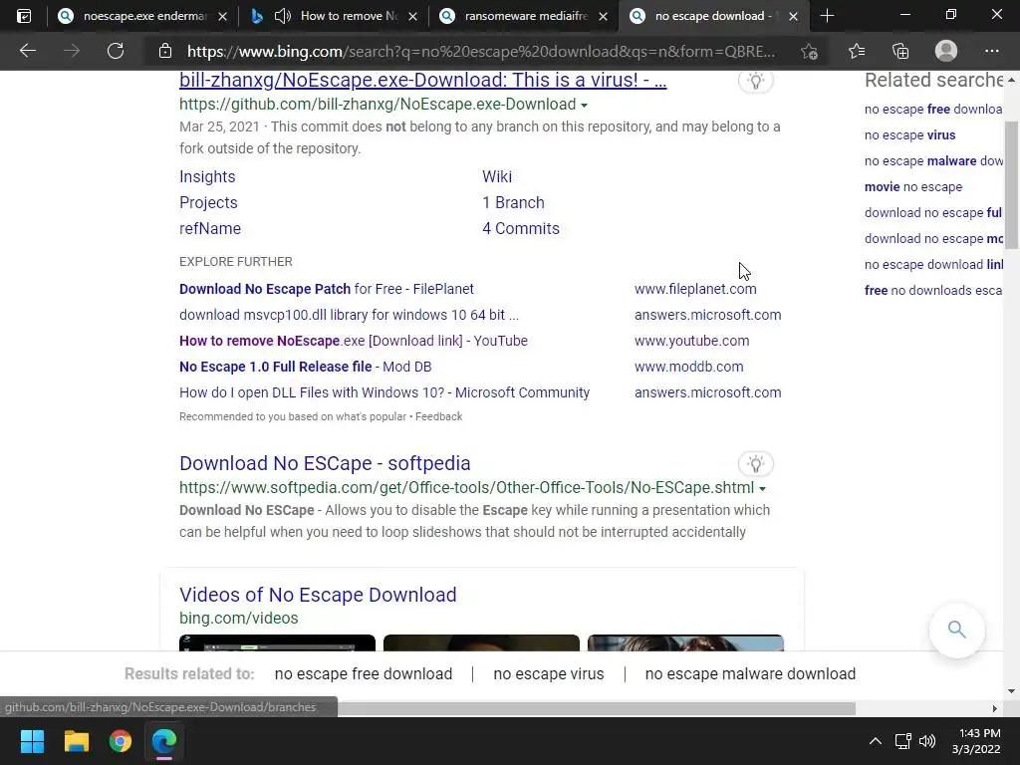Open the Projects sublink

pyautogui.click(x=209, y=202)
